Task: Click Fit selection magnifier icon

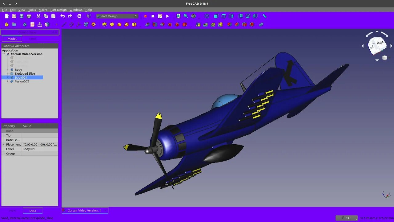Action: [186, 16]
